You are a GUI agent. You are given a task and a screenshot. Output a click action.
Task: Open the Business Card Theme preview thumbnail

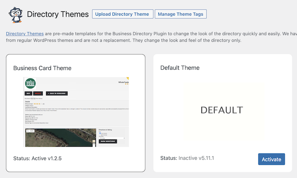[x=76, y=112]
